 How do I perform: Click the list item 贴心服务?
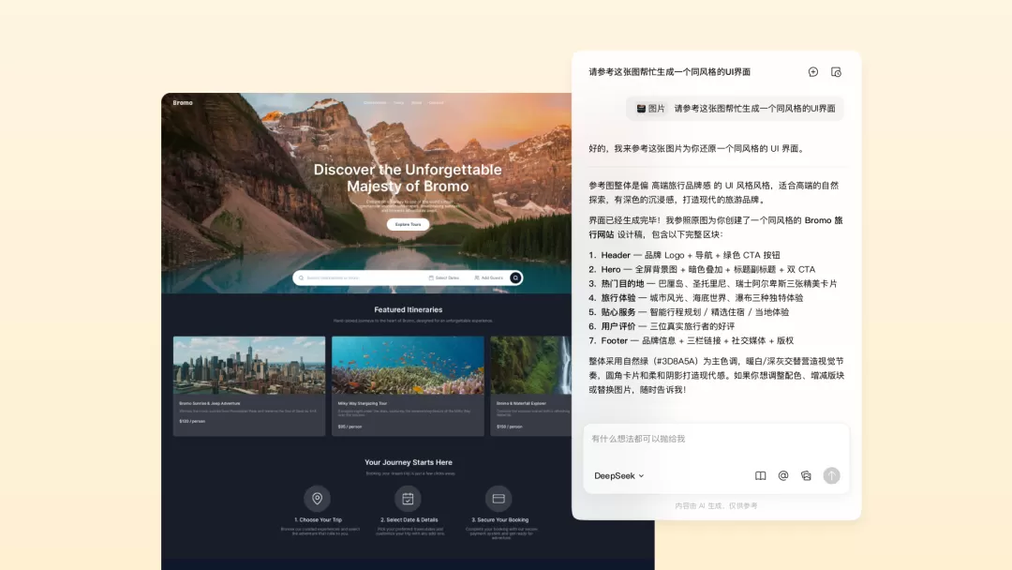click(690, 312)
